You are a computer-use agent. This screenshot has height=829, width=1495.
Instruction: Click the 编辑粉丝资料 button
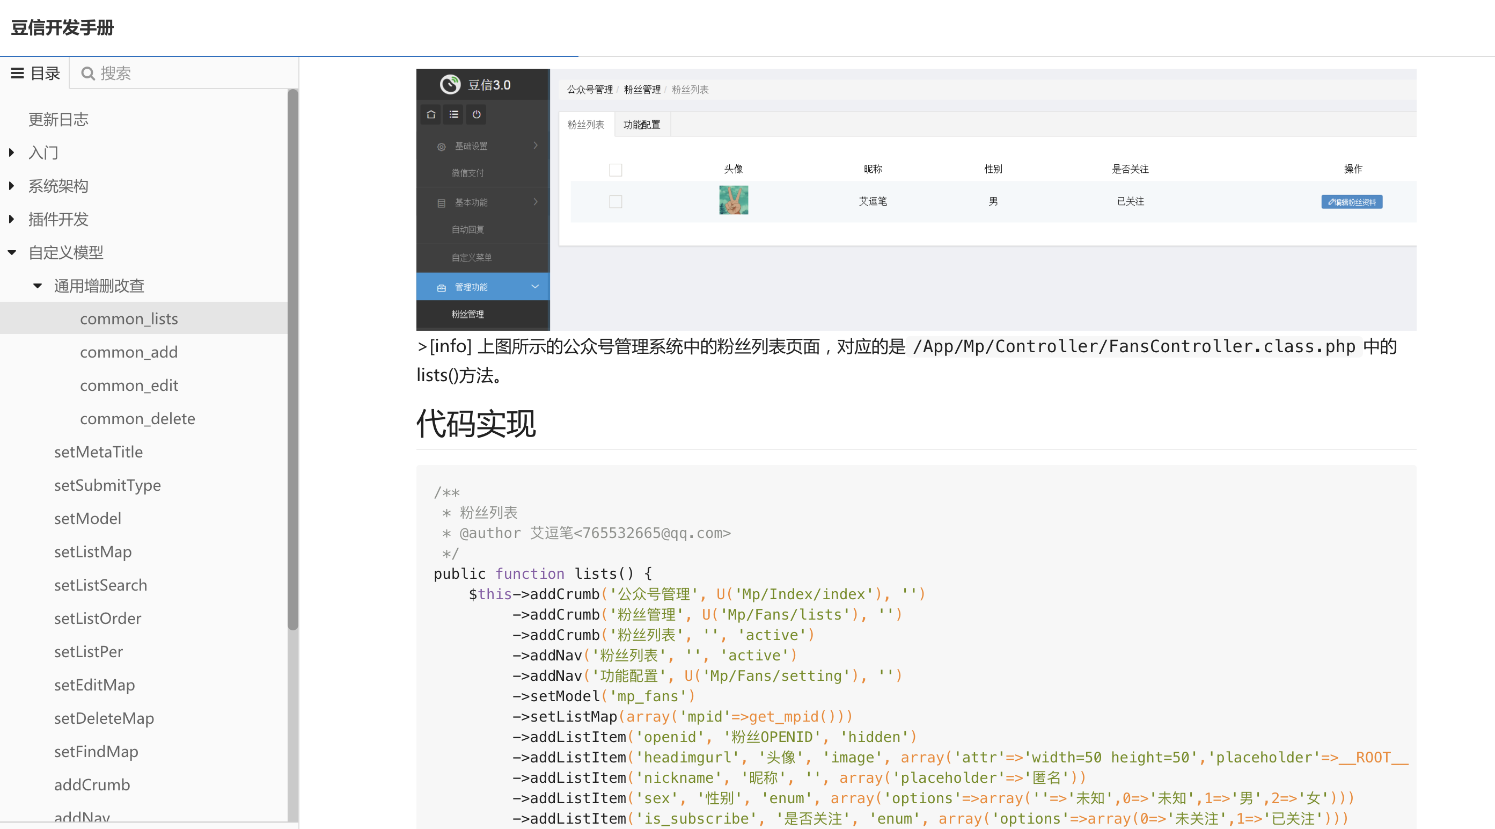point(1351,202)
